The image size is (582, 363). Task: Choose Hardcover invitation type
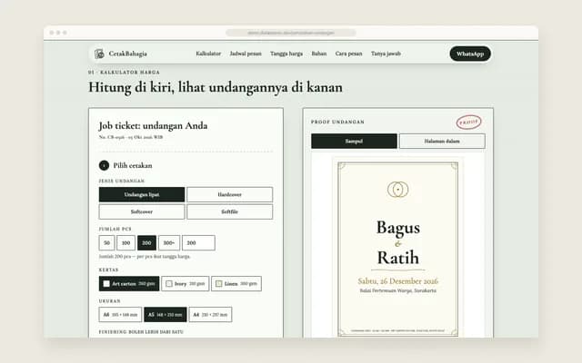pyautogui.click(x=229, y=194)
